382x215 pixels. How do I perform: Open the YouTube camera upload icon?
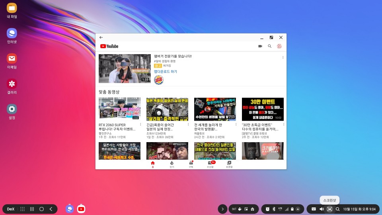tap(260, 46)
